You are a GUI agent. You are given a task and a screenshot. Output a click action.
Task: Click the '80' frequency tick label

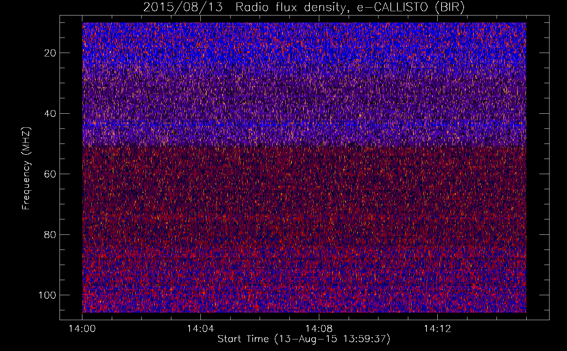50,234
